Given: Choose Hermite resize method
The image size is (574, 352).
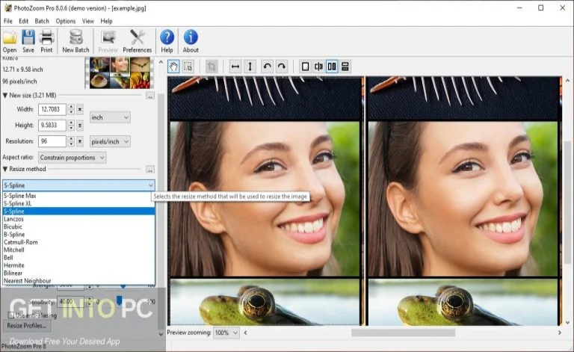Looking at the screenshot, I should tap(78, 265).
